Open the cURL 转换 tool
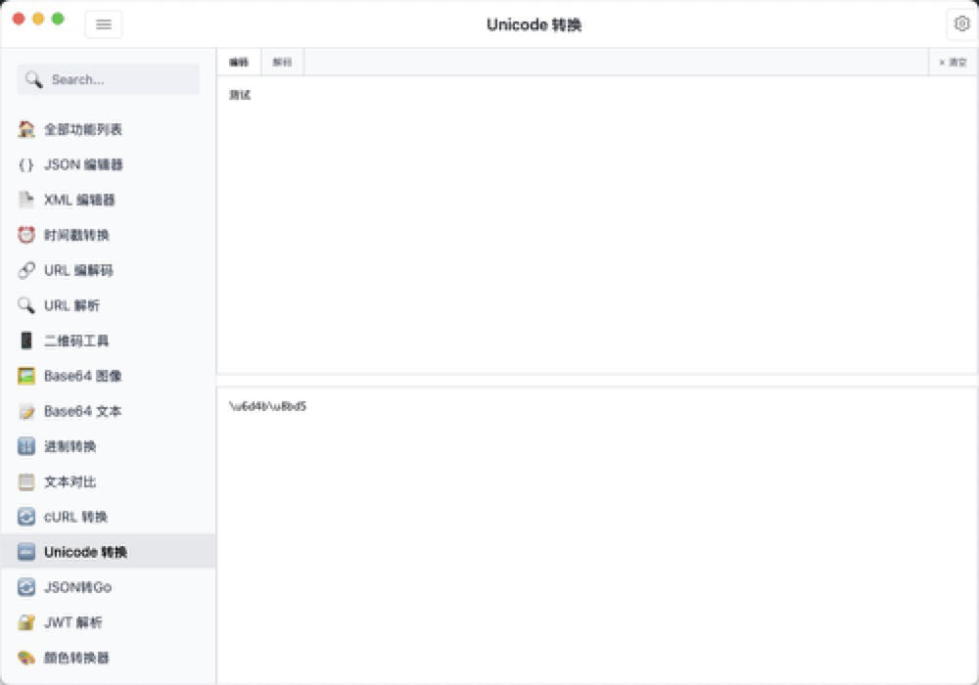Screen dimensions: 979x685 [78, 517]
